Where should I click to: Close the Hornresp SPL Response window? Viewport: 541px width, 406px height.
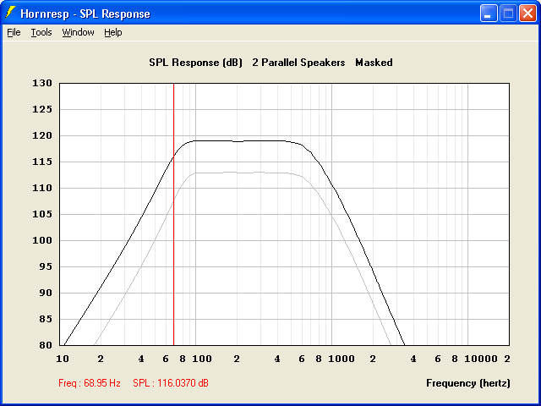(527, 14)
